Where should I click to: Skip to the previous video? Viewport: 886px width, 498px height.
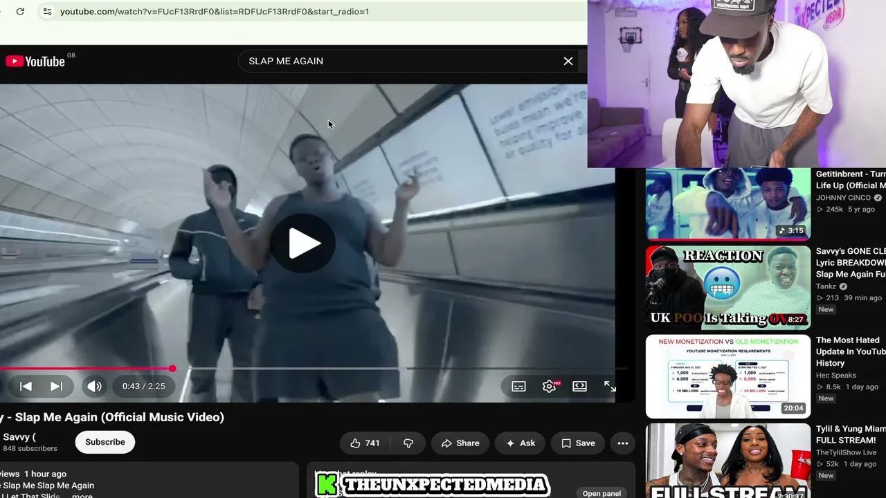[x=26, y=386]
